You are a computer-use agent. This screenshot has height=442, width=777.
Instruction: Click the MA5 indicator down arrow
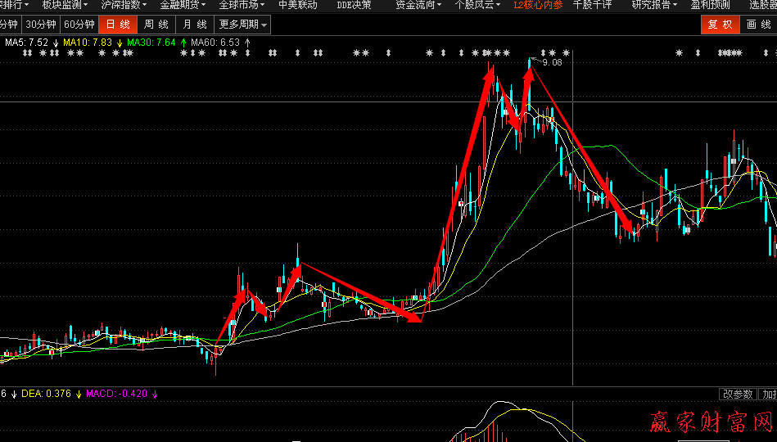coord(55,42)
